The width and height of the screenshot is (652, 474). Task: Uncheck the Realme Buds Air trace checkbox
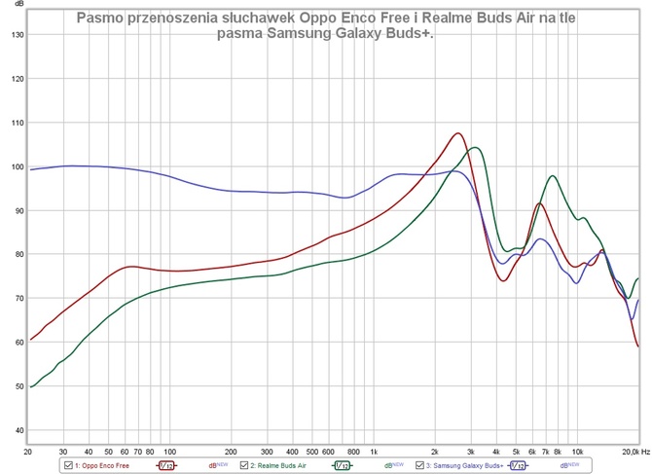coord(244,465)
